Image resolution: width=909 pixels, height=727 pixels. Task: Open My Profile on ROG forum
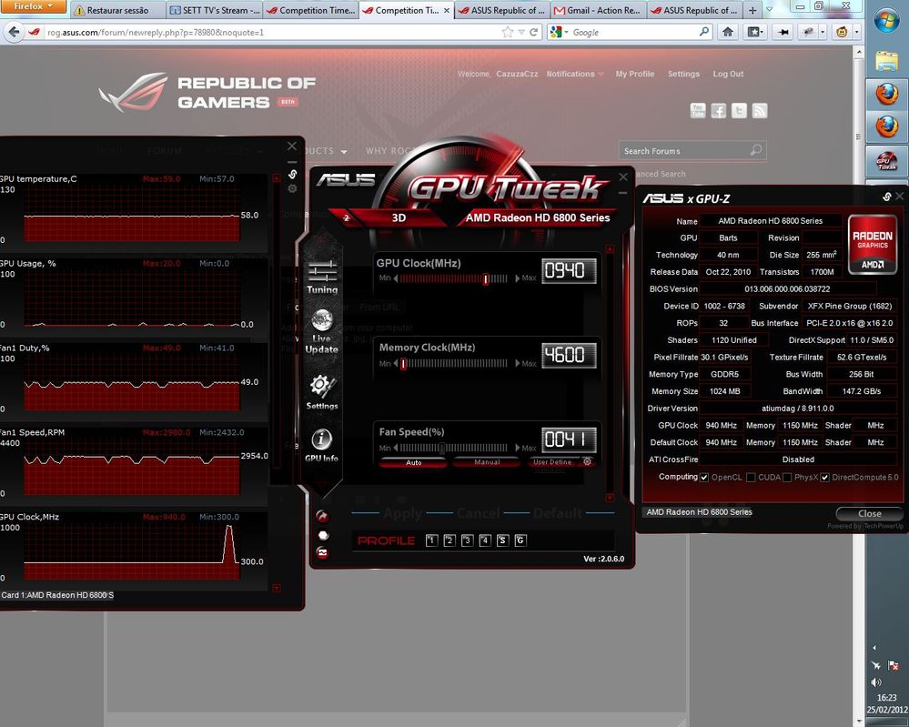[635, 74]
